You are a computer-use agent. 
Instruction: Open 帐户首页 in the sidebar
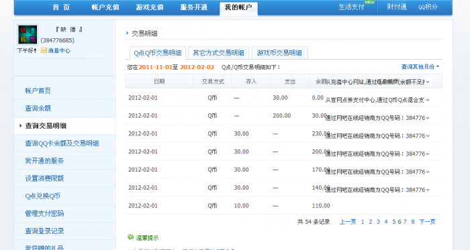[38, 90]
